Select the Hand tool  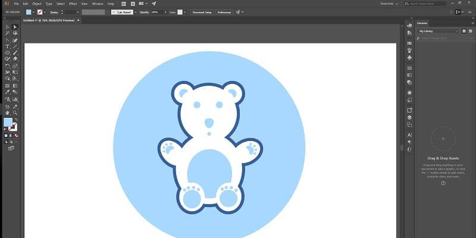(8, 113)
